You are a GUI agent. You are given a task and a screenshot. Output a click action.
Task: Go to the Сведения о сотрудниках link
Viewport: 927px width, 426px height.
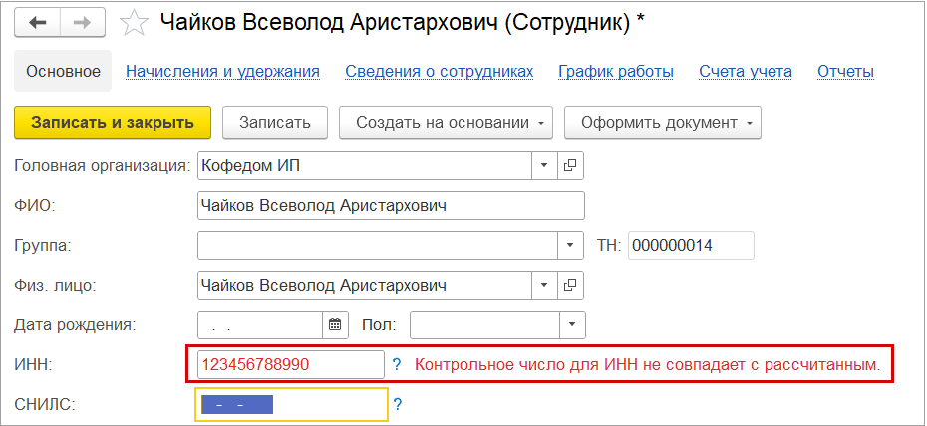(x=439, y=71)
